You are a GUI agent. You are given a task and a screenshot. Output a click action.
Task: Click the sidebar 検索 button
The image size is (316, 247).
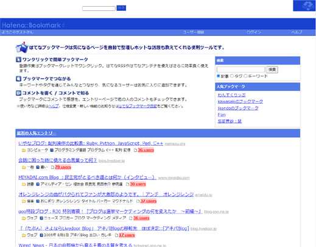pyautogui.click(x=272, y=70)
